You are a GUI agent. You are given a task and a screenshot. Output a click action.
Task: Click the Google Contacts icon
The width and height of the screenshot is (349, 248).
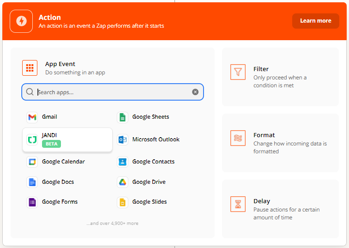[x=122, y=162]
